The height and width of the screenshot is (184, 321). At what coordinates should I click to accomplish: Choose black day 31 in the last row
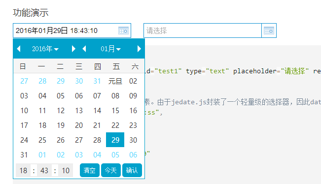[x=24, y=154]
